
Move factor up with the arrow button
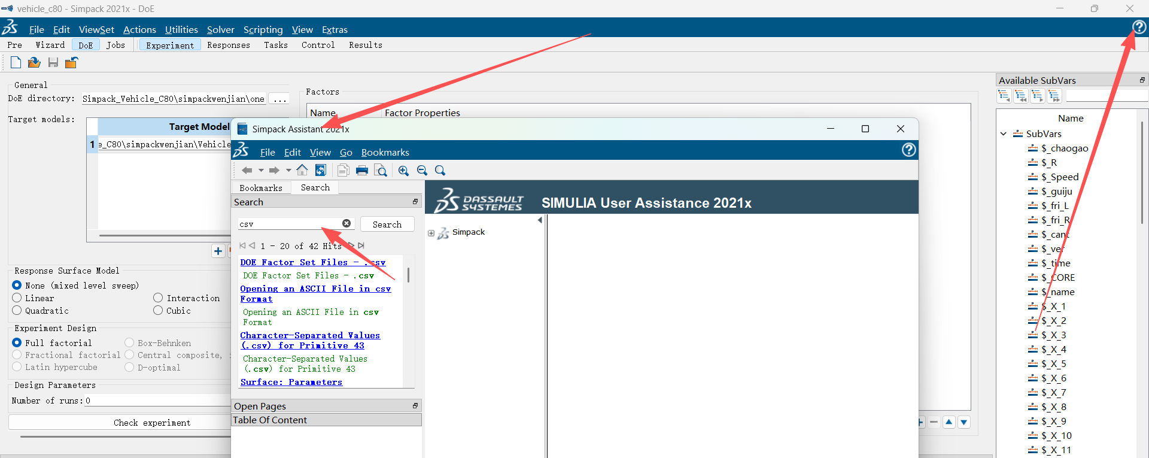coord(949,422)
